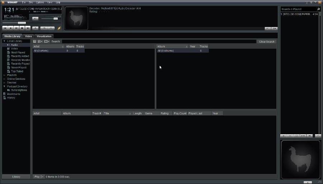Image resolution: width=323 pixels, height=184 pixels.
Task: Sort by Artist column in artist pane
Action: point(48,47)
